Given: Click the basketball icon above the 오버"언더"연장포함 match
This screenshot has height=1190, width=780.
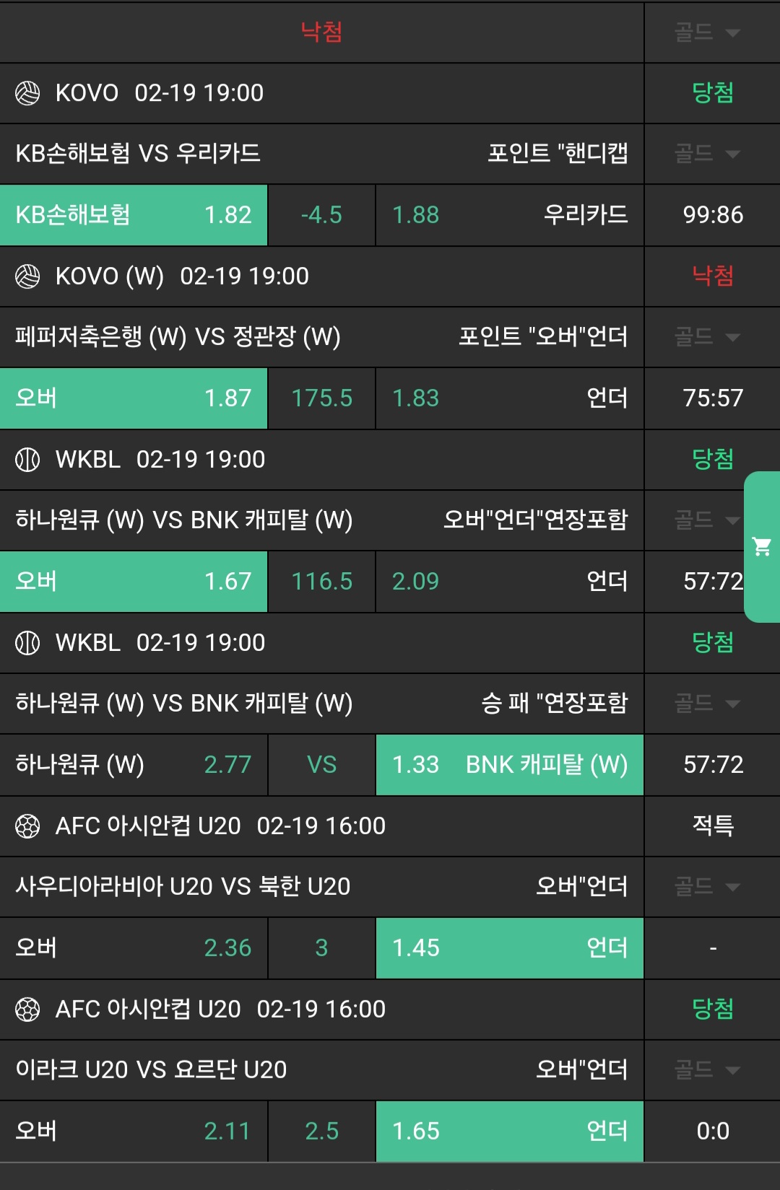Looking at the screenshot, I should point(27,460).
